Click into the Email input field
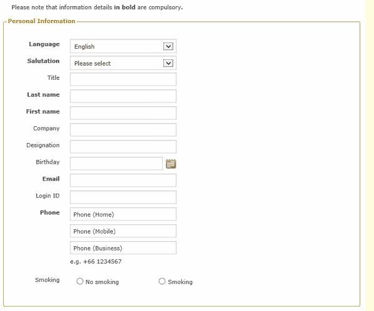374x311 pixels. [123, 180]
